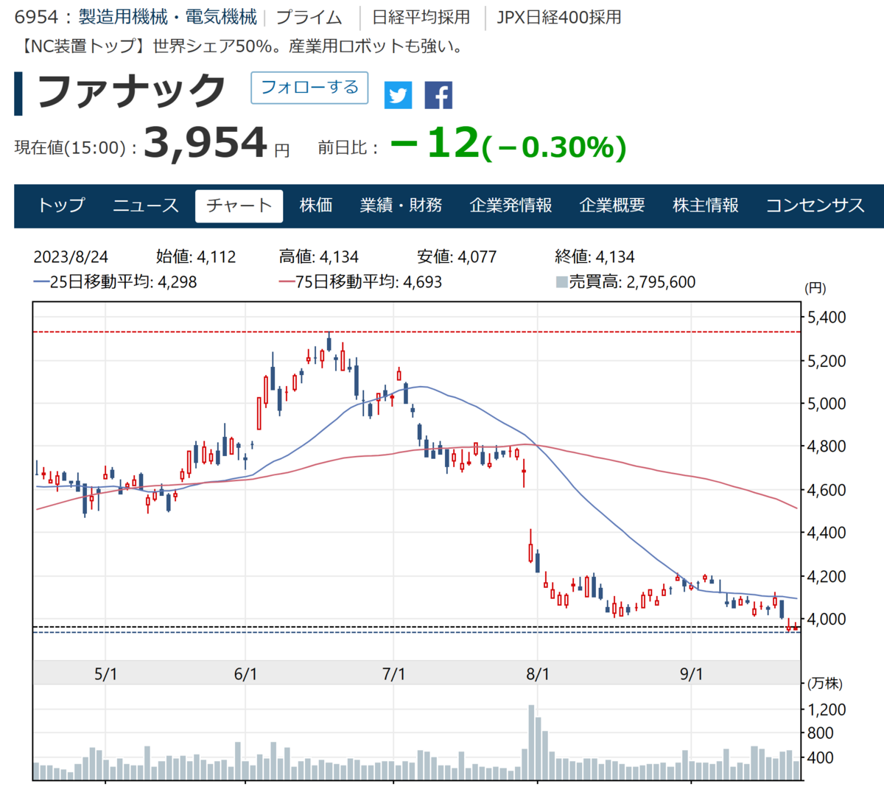
Task: Click the 9/1 date label on the chart axis
Action: pyautogui.click(x=691, y=674)
